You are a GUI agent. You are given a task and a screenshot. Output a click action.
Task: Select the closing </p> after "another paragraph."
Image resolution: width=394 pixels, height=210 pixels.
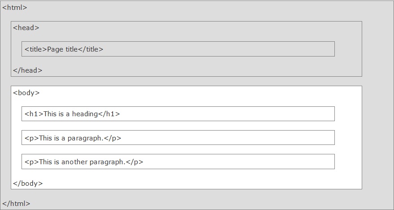pos(134,162)
